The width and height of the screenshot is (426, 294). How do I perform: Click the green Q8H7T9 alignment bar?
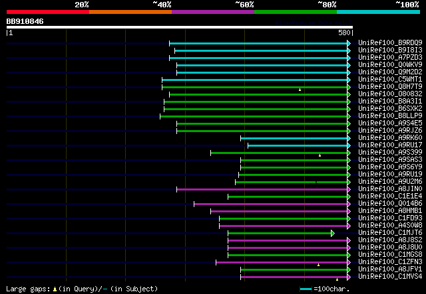254,87
